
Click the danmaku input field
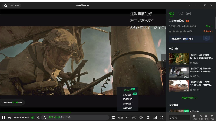point(75,117)
